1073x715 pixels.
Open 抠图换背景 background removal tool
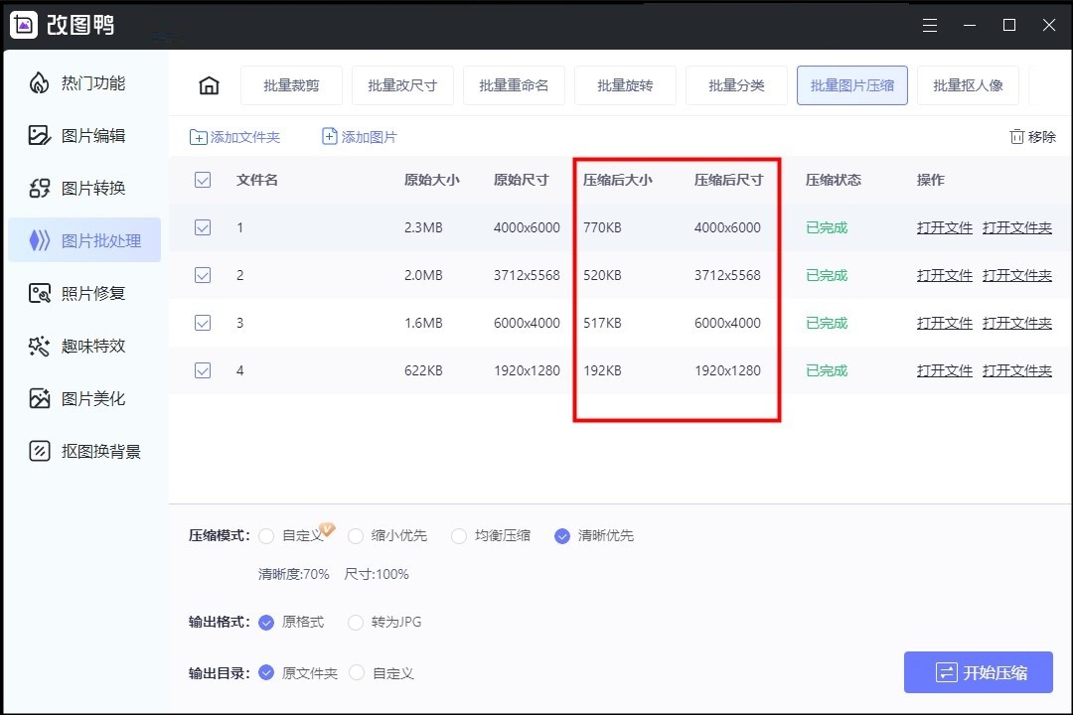(86, 451)
